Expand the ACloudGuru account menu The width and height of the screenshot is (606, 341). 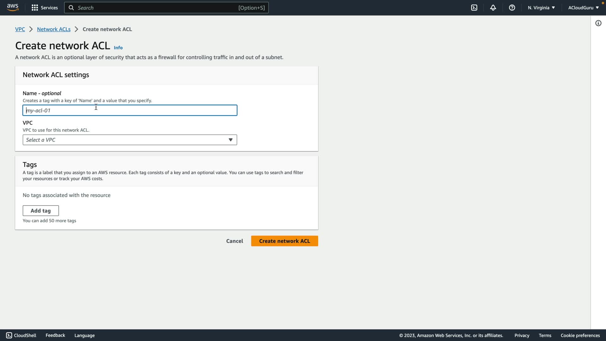tap(583, 8)
